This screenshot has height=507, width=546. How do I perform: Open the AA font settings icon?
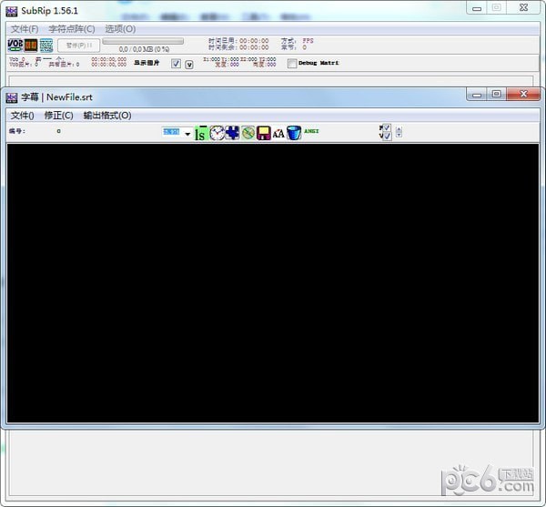pyautogui.click(x=278, y=134)
